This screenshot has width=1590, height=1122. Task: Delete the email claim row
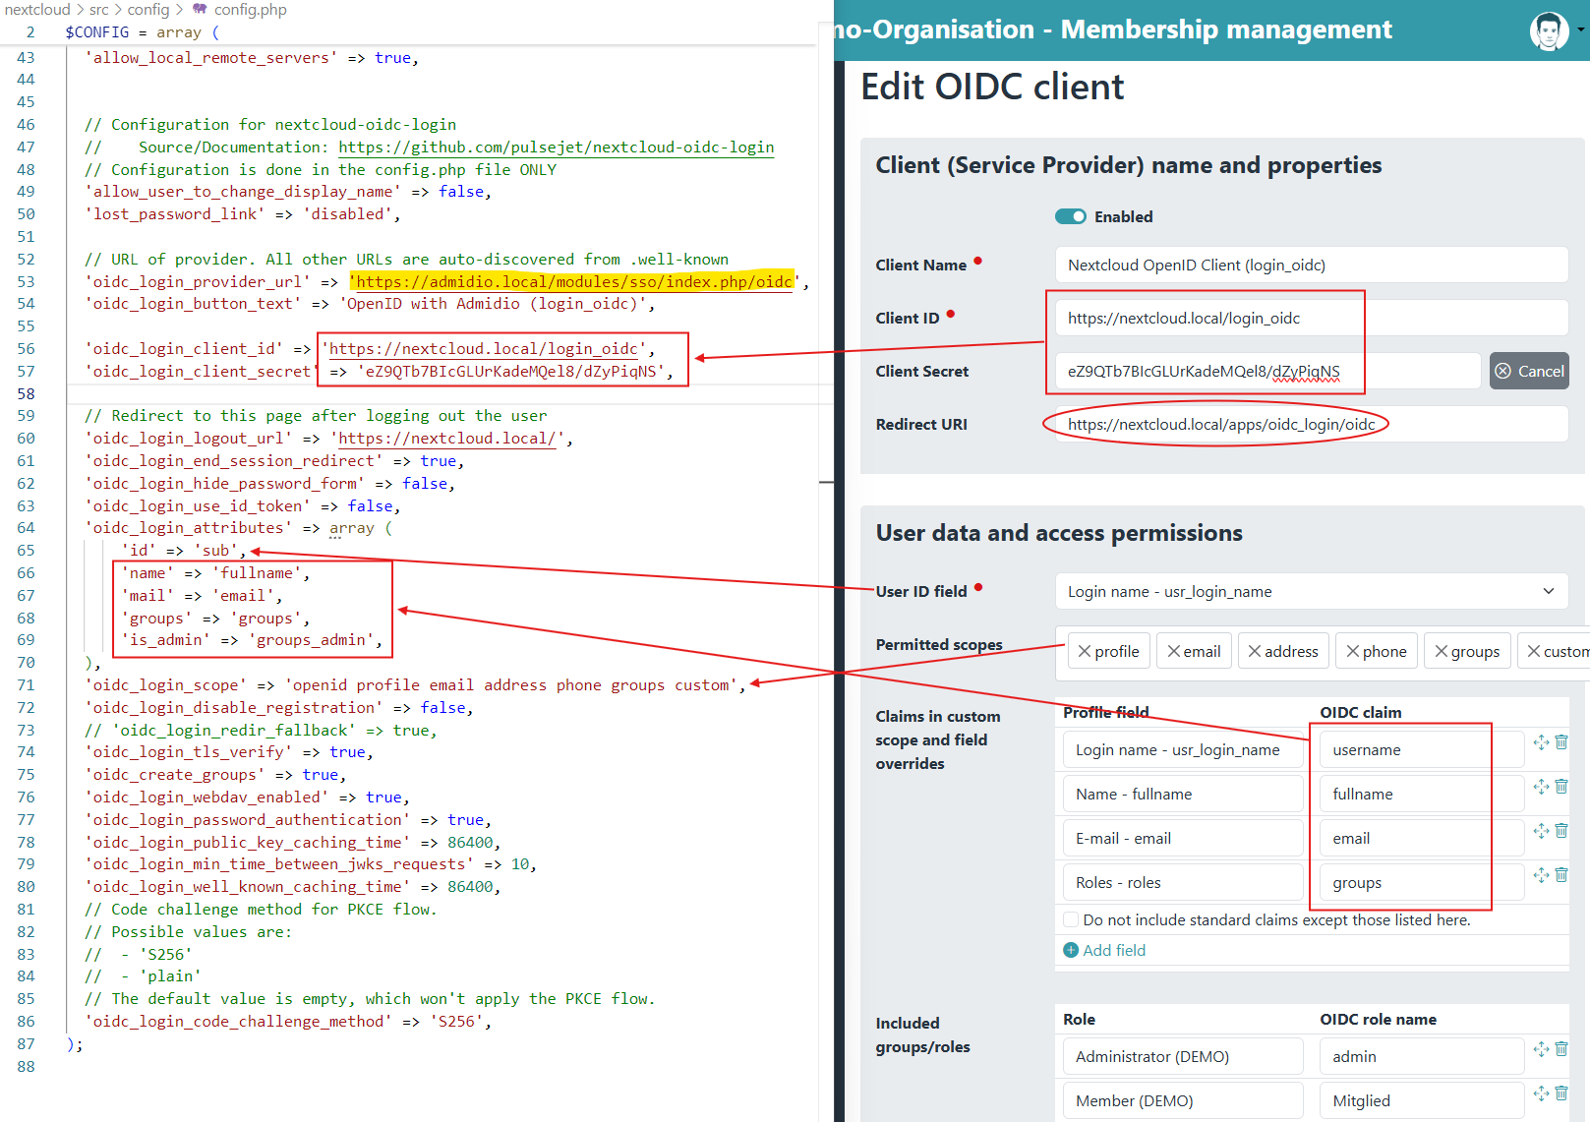pyautogui.click(x=1561, y=831)
